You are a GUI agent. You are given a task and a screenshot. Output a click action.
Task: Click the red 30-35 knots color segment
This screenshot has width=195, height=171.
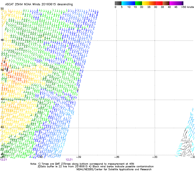pyautogui.click(x=159, y=3)
